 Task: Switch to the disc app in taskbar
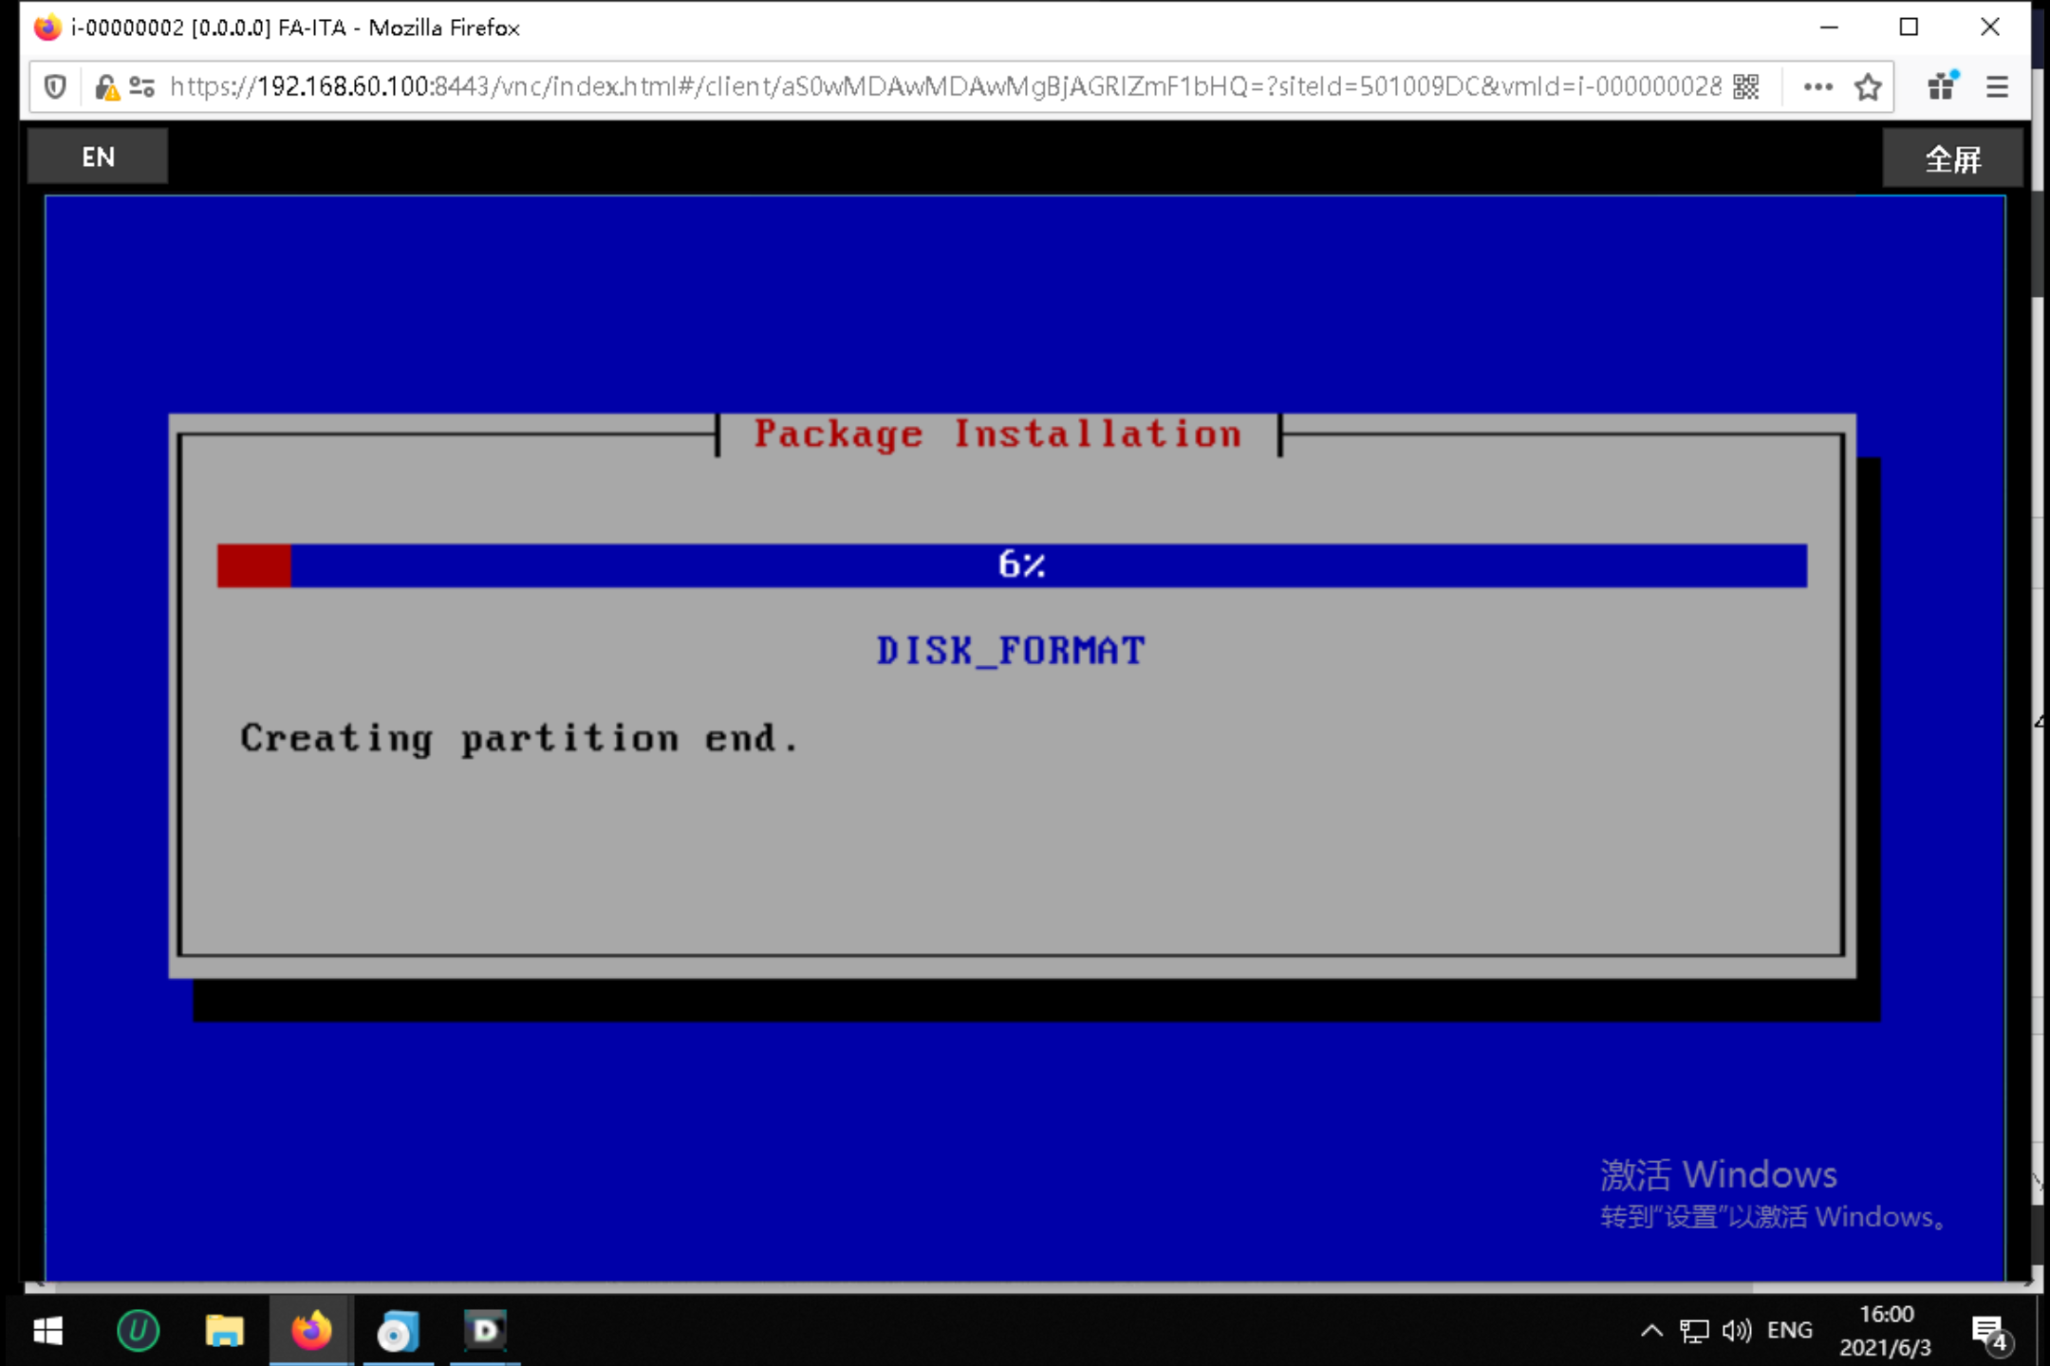(x=398, y=1331)
